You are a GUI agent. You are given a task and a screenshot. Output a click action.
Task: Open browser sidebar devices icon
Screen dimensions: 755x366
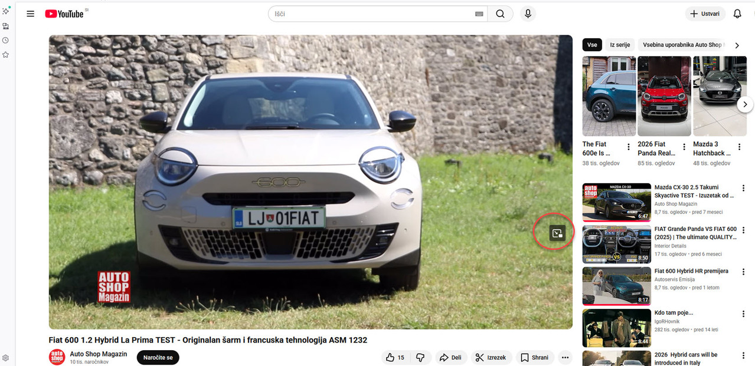point(5,26)
